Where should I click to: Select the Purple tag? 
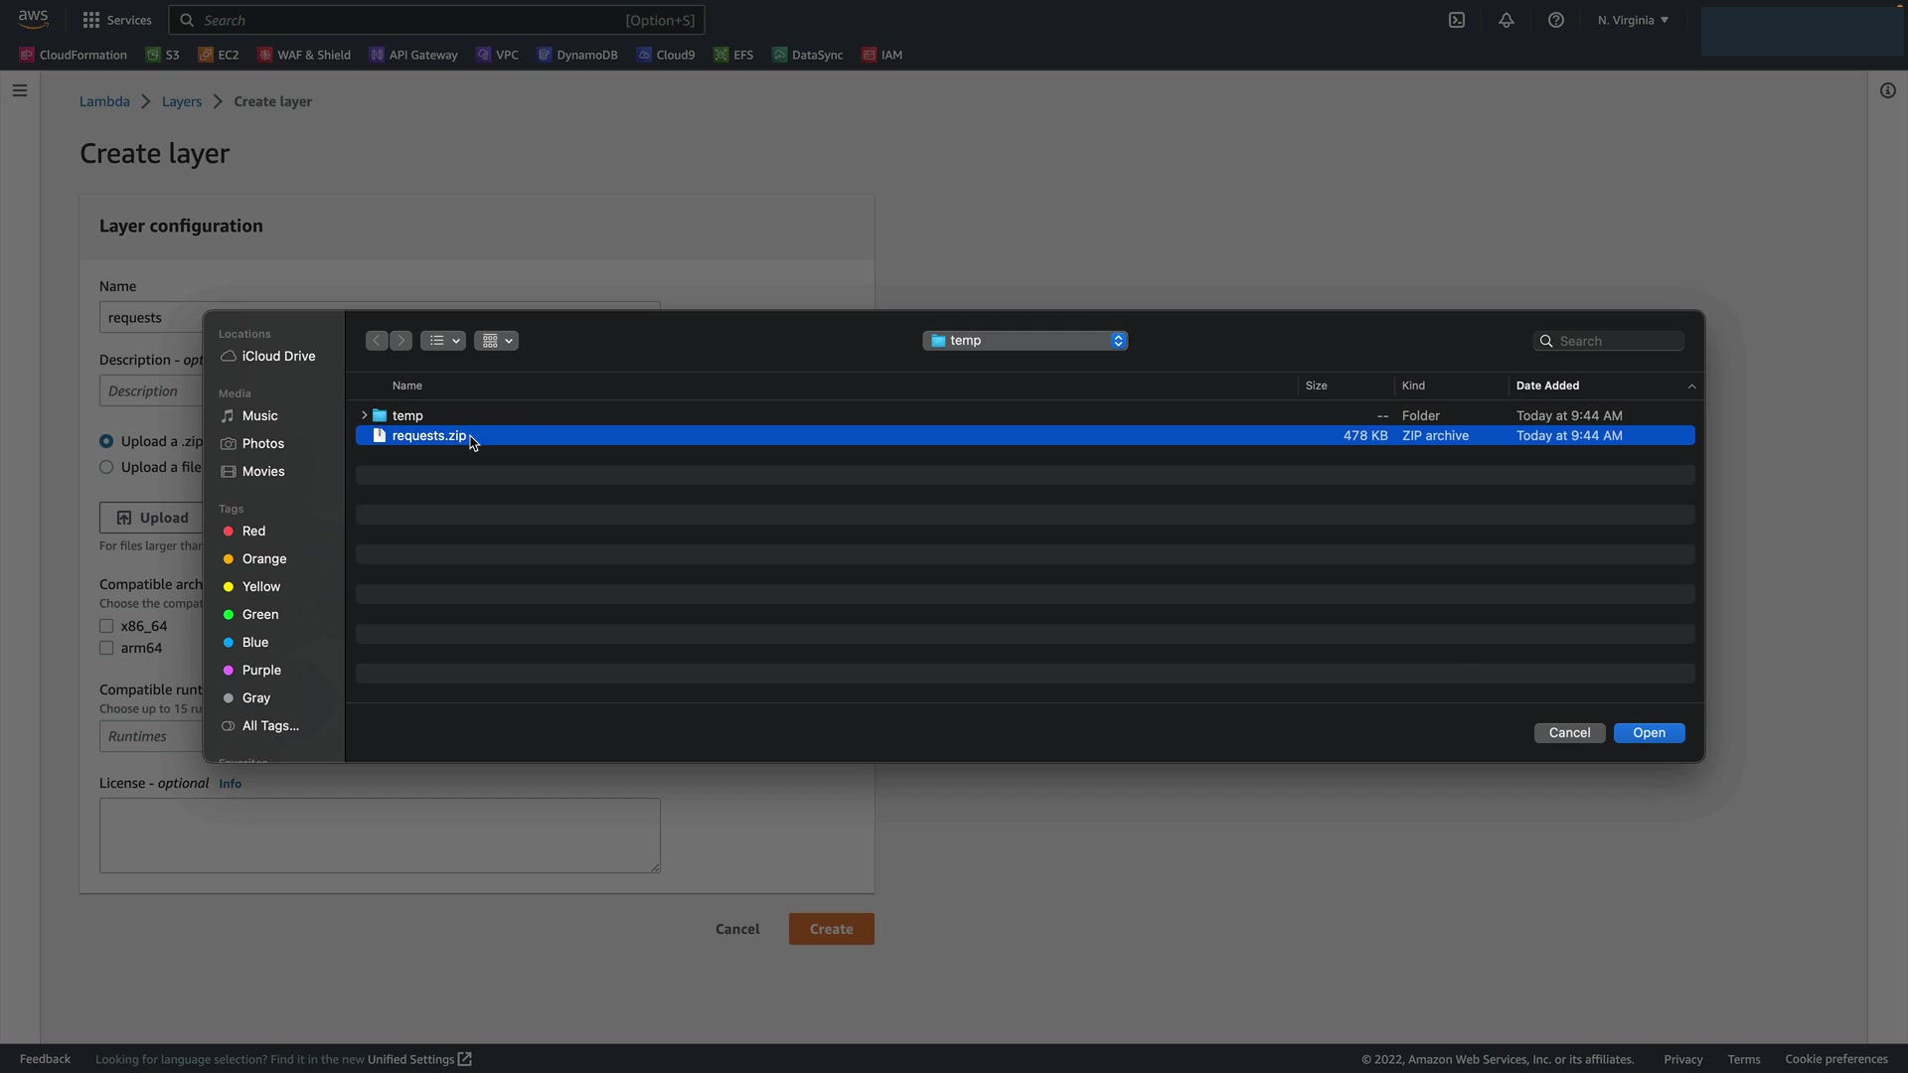click(x=260, y=670)
